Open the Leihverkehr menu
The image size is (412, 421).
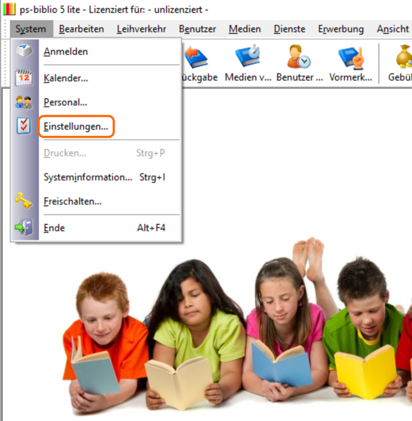click(x=141, y=29)
